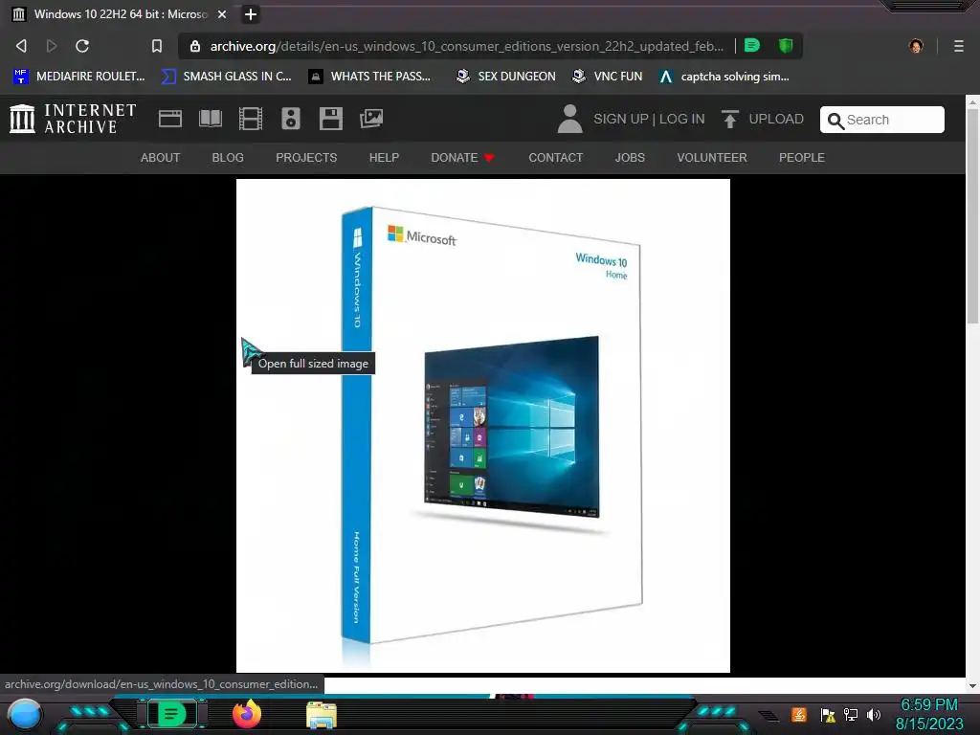Open the Web (Wayback) icon
This screenshot has width=980, height=735.
coord(170,119)
